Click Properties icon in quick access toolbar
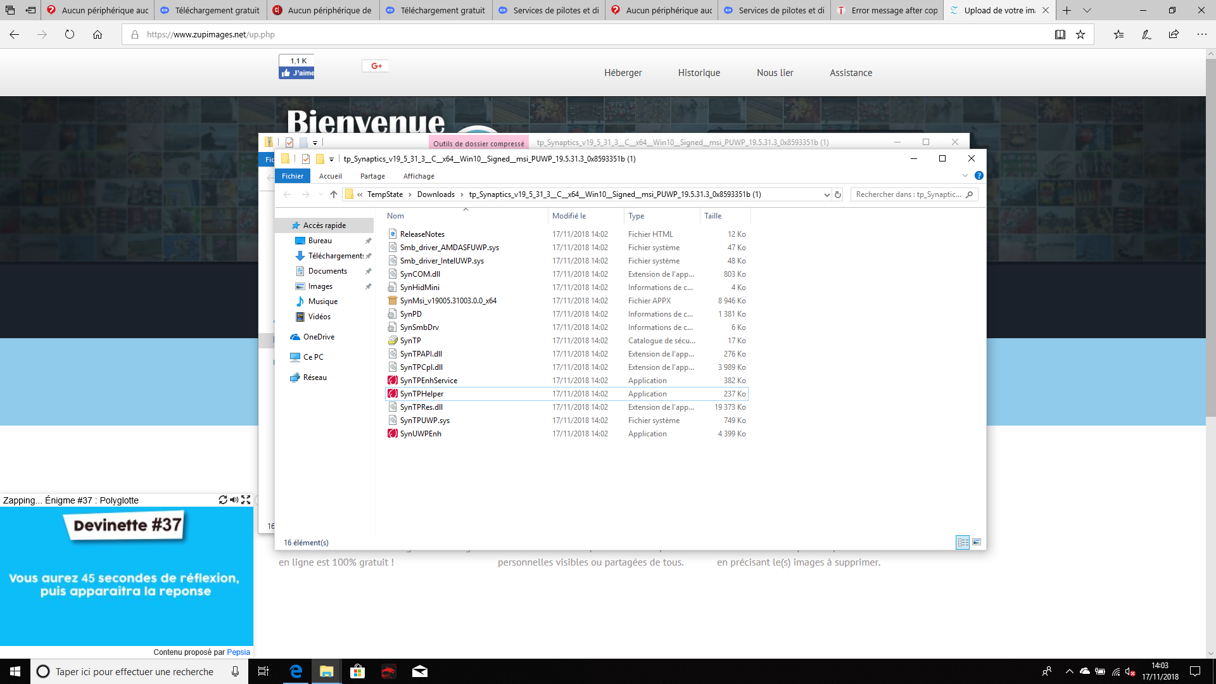 pos(306,159)
